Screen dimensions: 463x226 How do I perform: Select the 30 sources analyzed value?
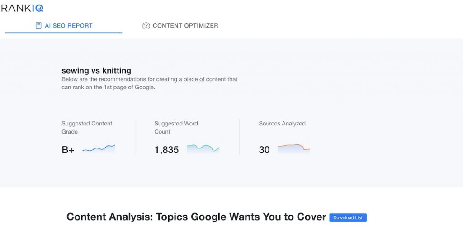(264, 150)
